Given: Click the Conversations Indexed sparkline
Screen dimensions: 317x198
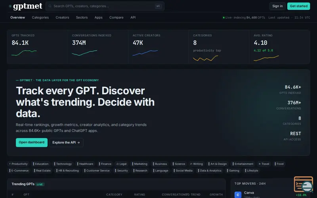Looking at the screenshot, I should point(84,53).
